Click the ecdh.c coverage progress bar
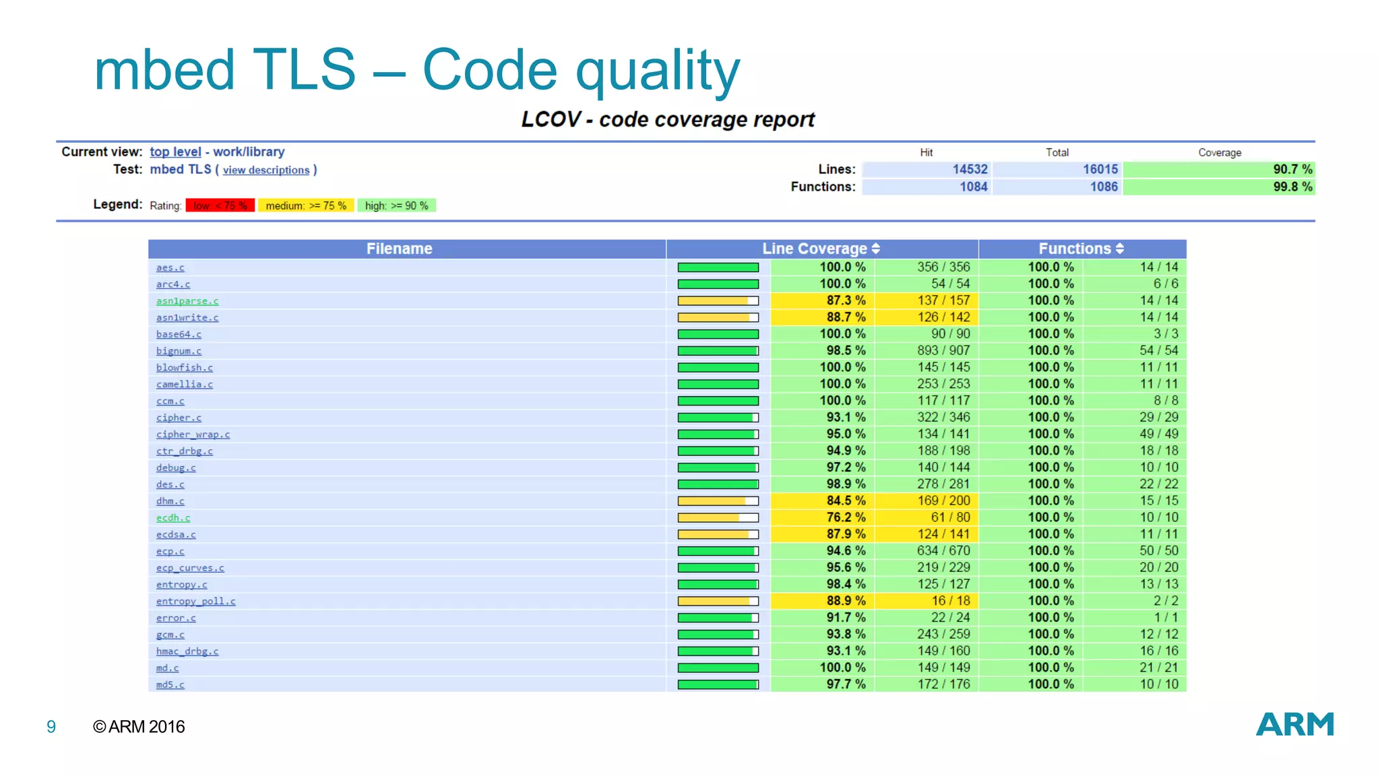Image resolution: width=1380 pixels, height=776 pixels. point(718,518)
